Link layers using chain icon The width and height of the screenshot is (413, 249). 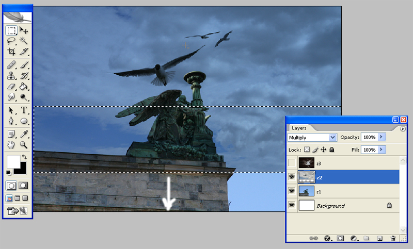point(313,238)
